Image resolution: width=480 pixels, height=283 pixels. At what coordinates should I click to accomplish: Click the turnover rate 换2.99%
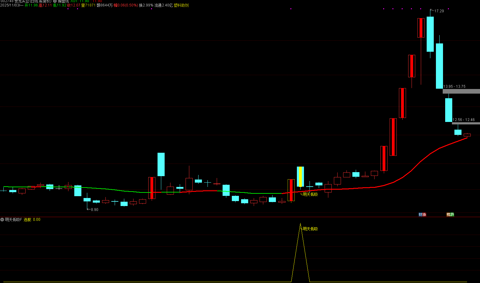[146, 5]
